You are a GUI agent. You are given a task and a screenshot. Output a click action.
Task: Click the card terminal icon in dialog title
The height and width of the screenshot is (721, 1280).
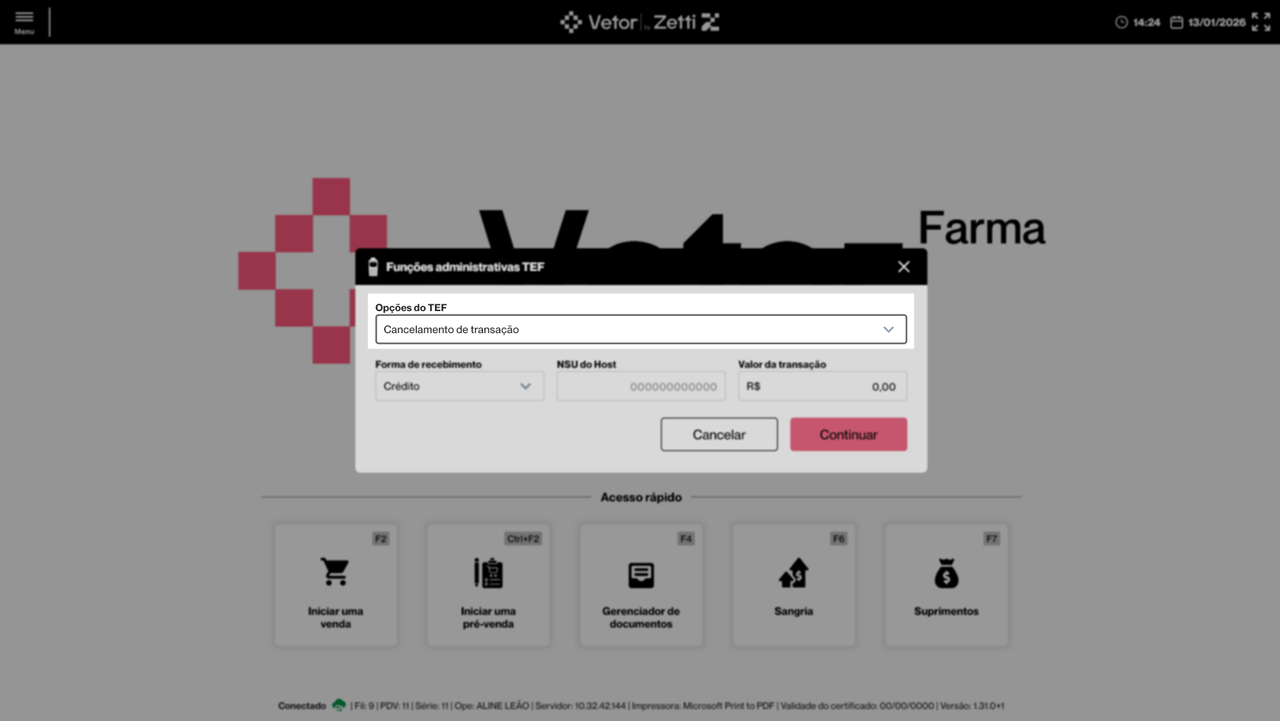[373, 267]
